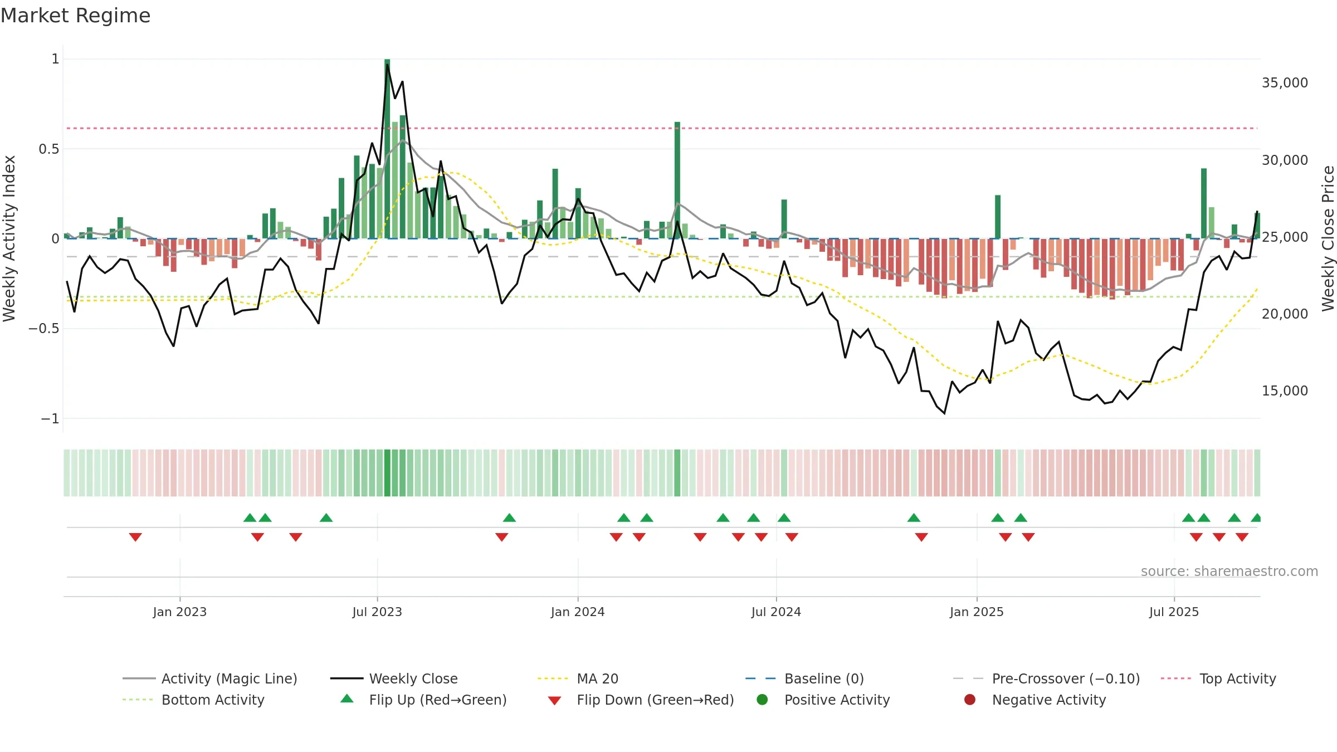1337x752 pixels.
Task: Click the tall green bar crossing the Top Activity line in 2024
Action: (x=677, y=180)
